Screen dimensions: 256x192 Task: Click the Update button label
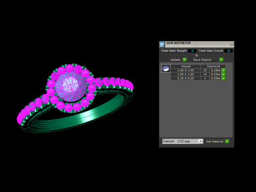click(175, 60)
